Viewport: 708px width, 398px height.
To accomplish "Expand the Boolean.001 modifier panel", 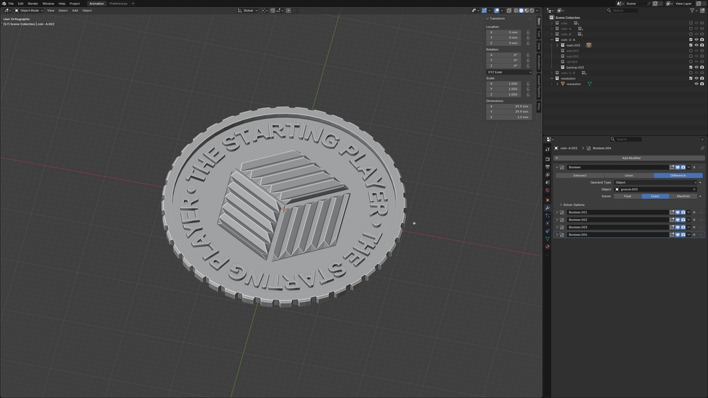I will click(557, 212).
